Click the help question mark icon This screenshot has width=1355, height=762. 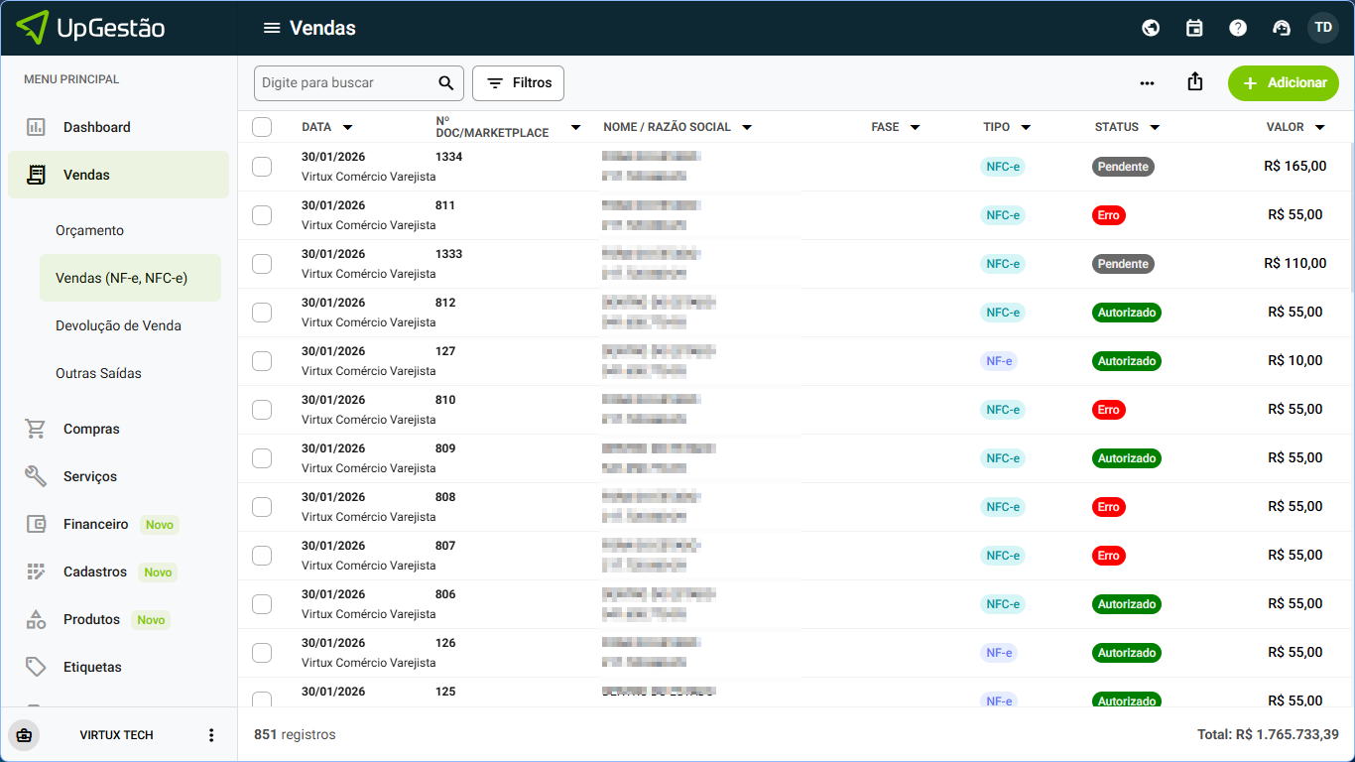point(1238,28)
